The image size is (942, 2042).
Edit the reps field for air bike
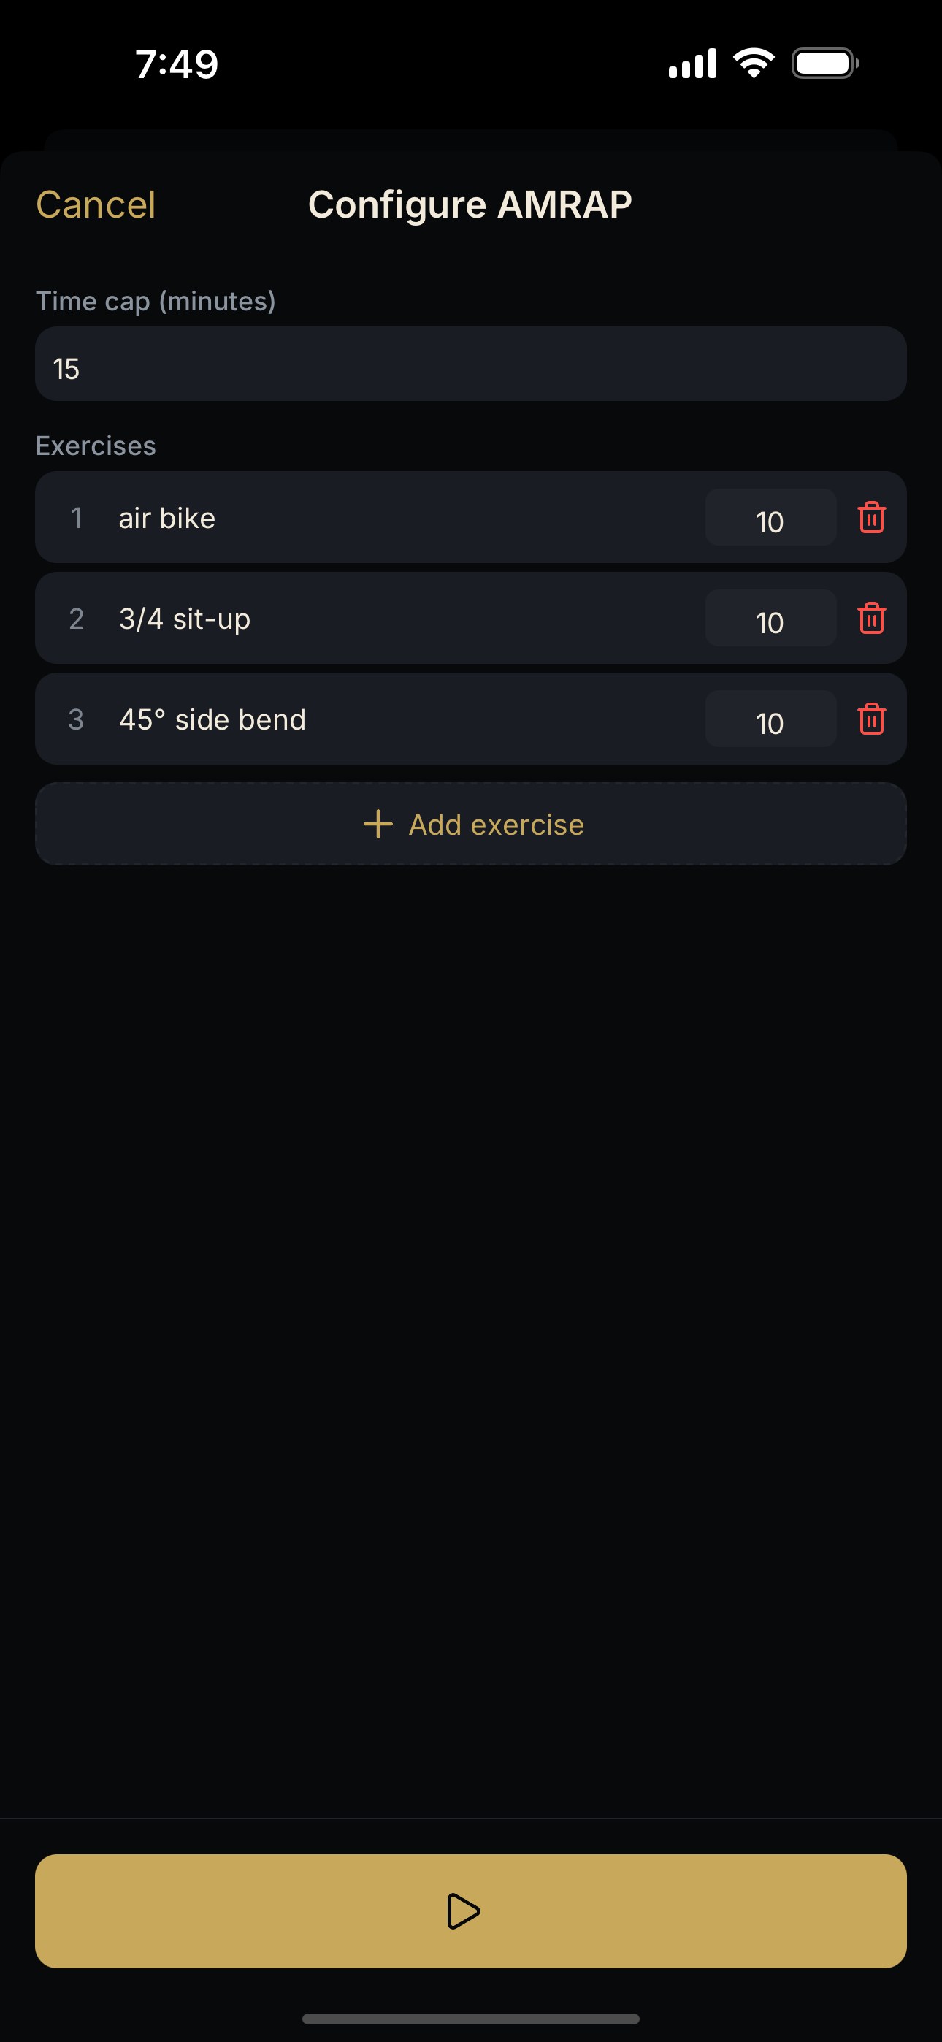point(770,518)
